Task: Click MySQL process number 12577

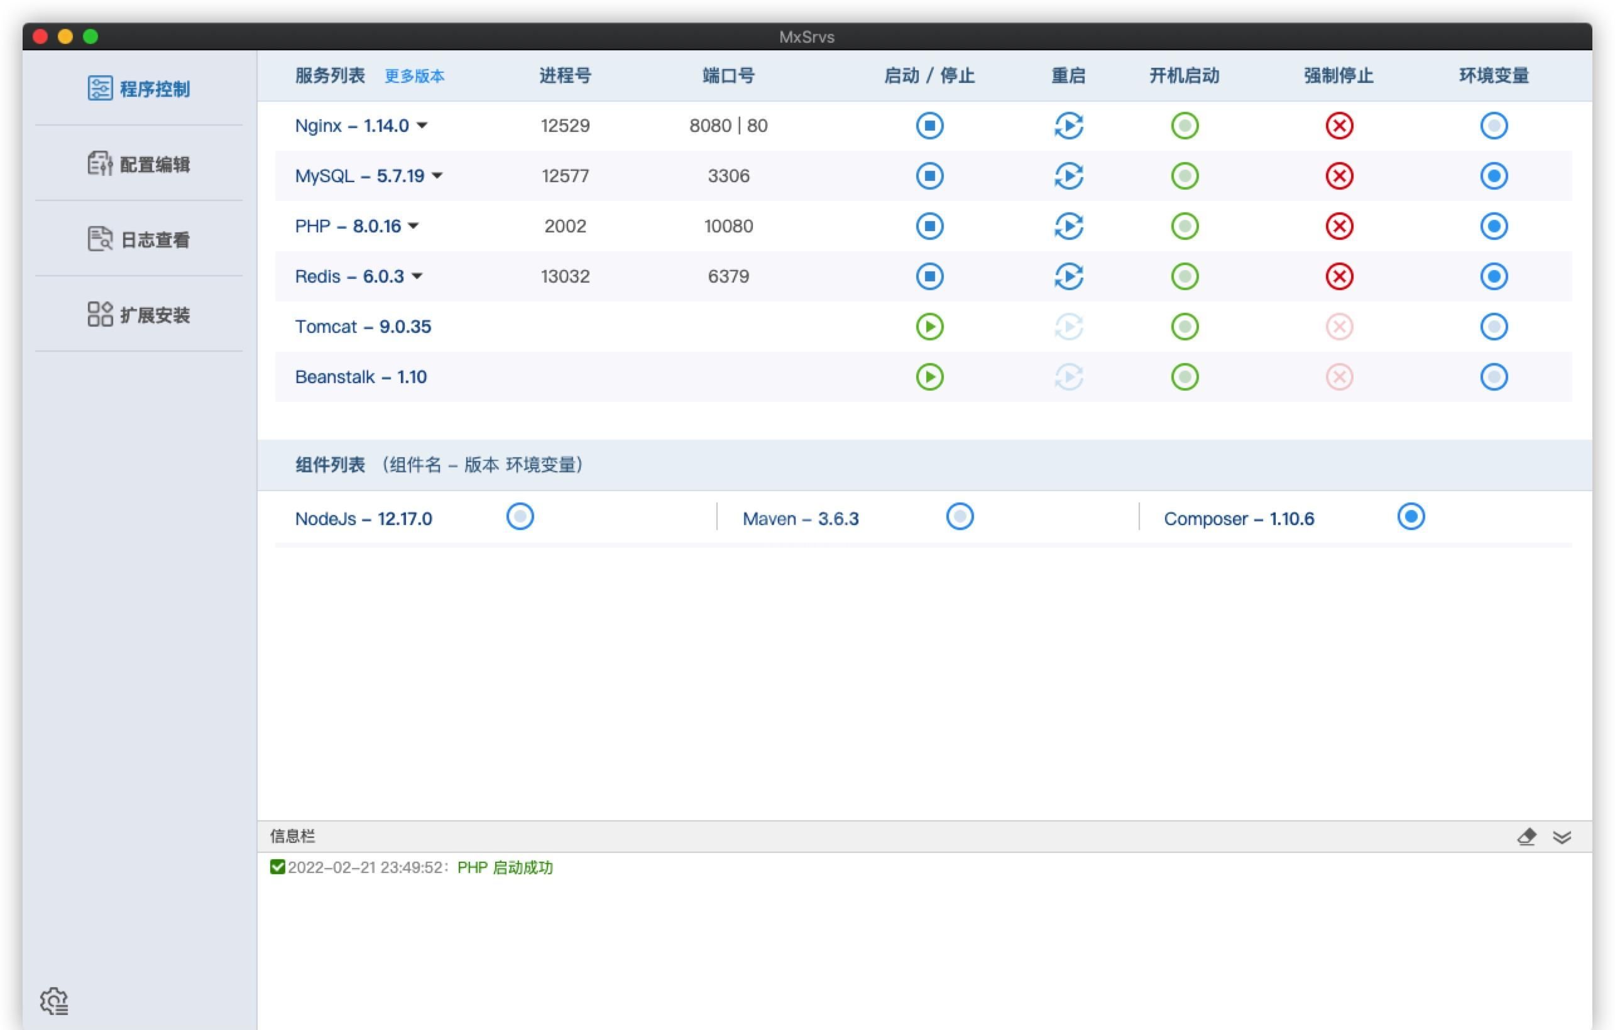Action: pos(566,176)
